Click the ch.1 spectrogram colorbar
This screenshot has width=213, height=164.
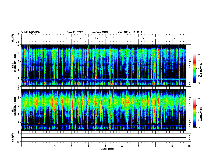[195, 69]
